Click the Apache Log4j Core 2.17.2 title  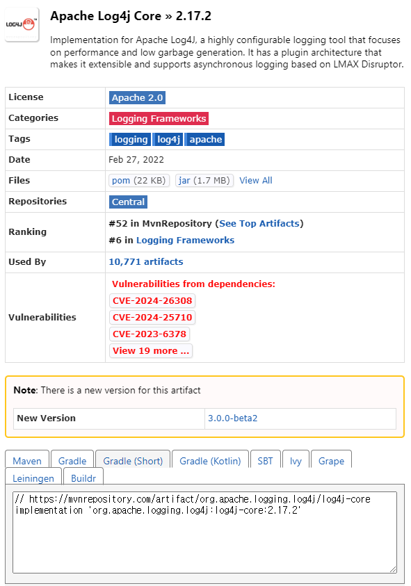click(x=131, y=16)
